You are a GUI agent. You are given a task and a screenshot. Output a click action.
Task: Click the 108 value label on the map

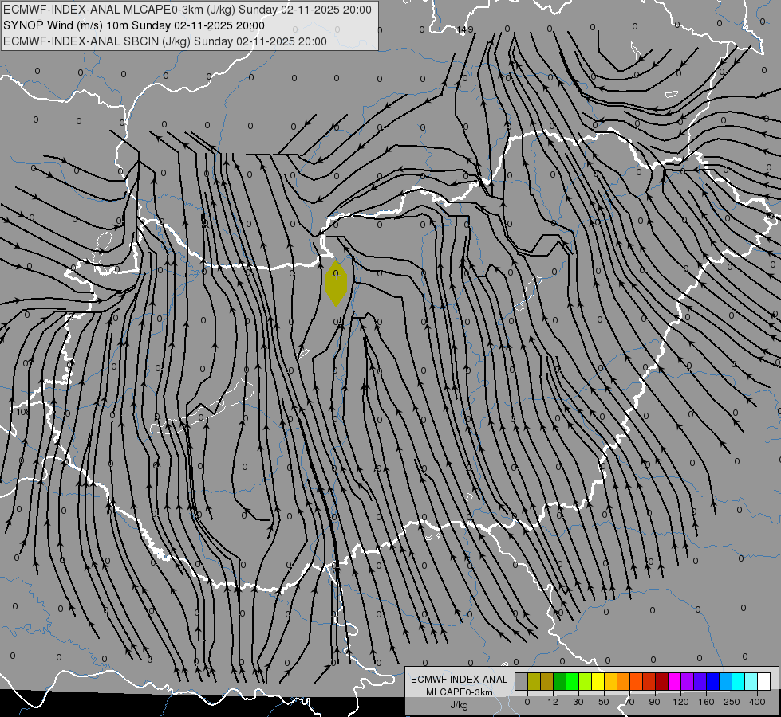pos(23,412)
